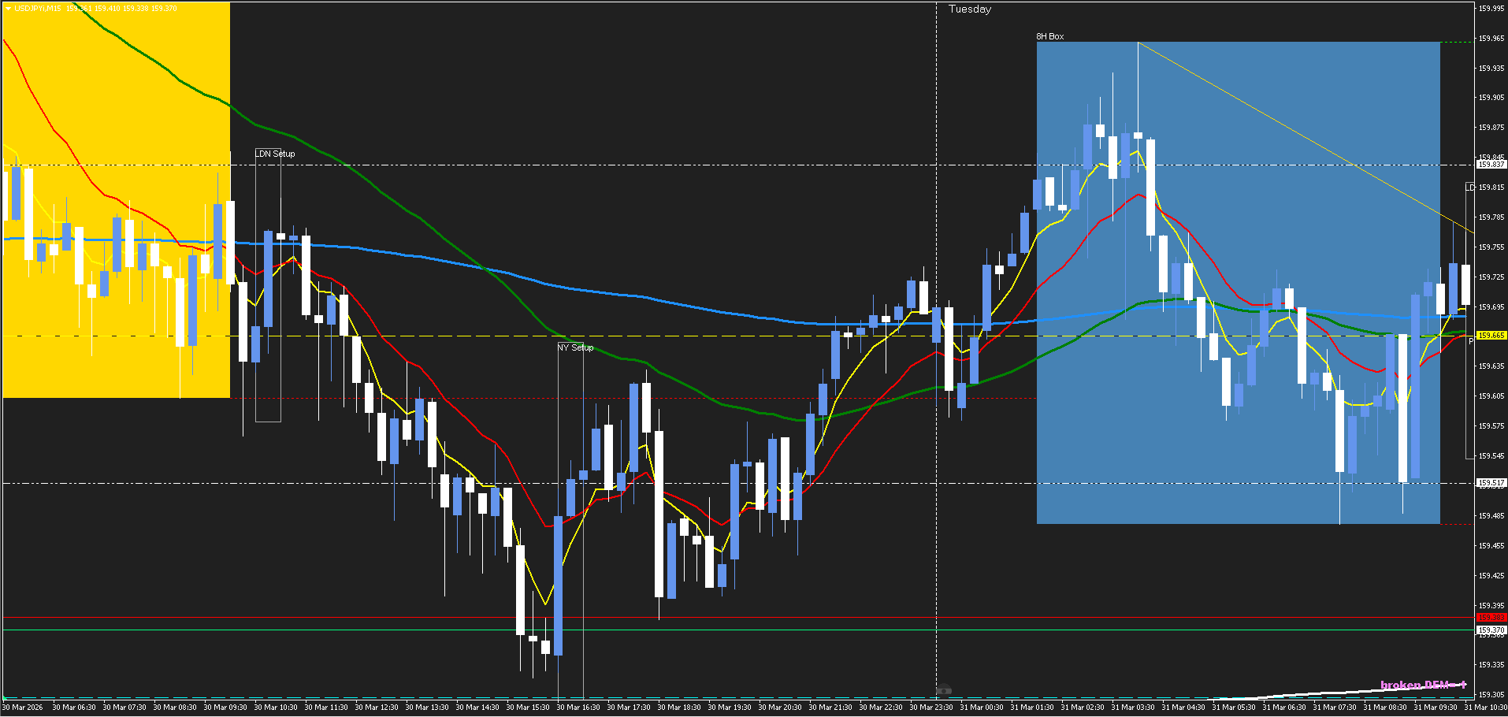1508x717 pixels.
Task: Select the yellow 159.665 price tag
Action: point(1491,336)
